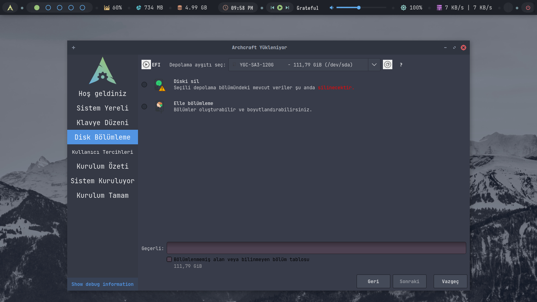Go to Kurulum Tamam step
Image resolution: width=537 pixels, height=302 pixels.
(103, 195)
